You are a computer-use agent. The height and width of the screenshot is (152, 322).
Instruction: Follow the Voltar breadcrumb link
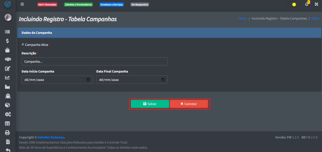click(315, 19)
